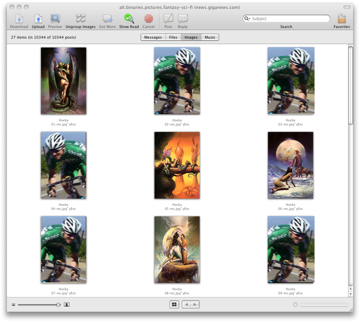
Task: Click the vertical scrollbar thumb
Action: point(350,85)
